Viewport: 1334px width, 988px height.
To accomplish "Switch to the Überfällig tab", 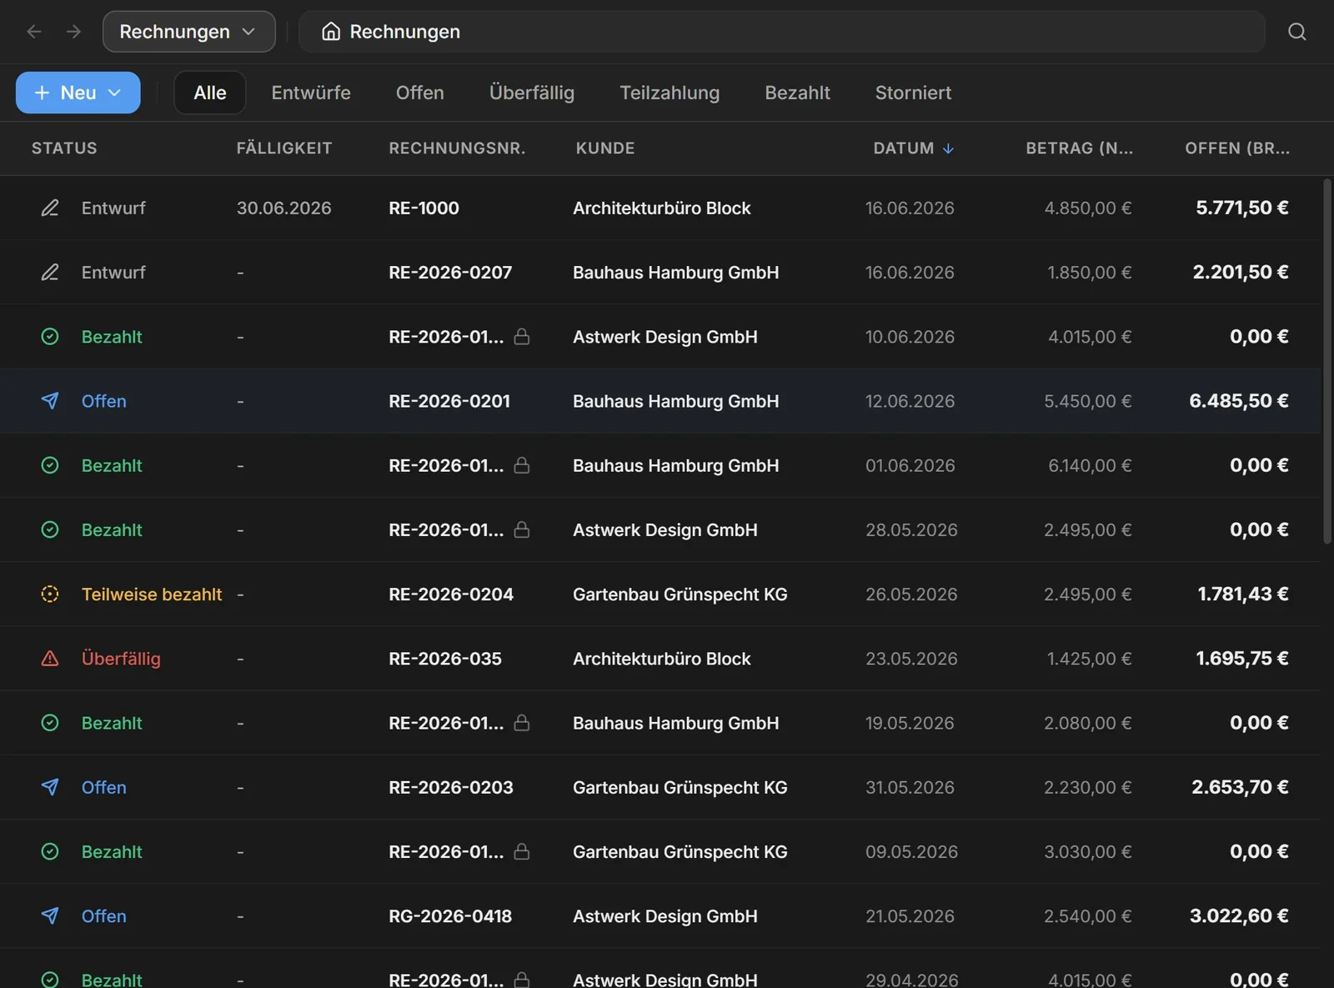I will click(532, 93).
